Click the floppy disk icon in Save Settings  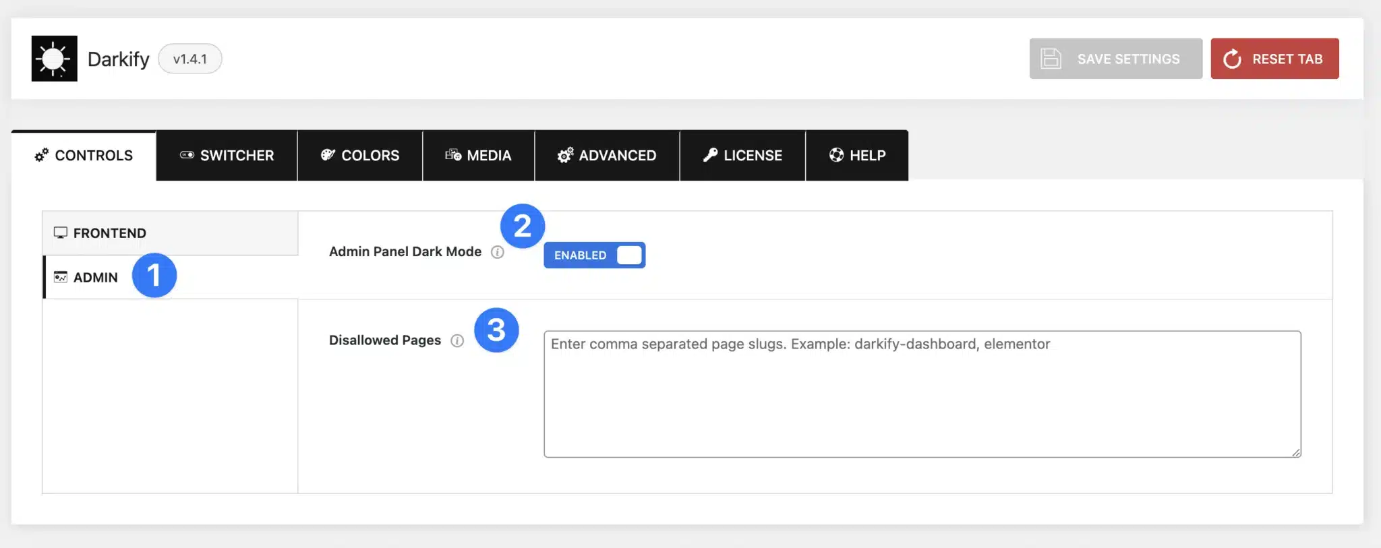1051,59
